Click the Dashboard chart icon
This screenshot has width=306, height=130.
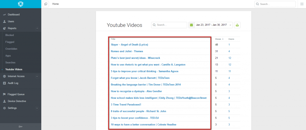pyautogui.click(x=4, y=15)
